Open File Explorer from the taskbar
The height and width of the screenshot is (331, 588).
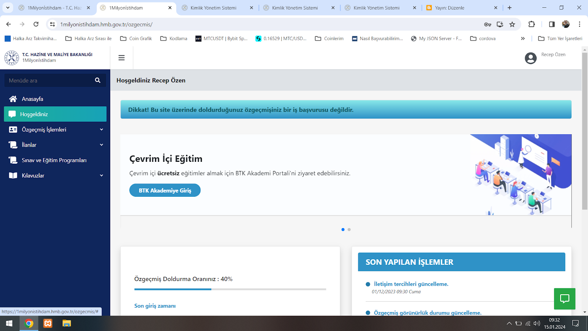67,323
